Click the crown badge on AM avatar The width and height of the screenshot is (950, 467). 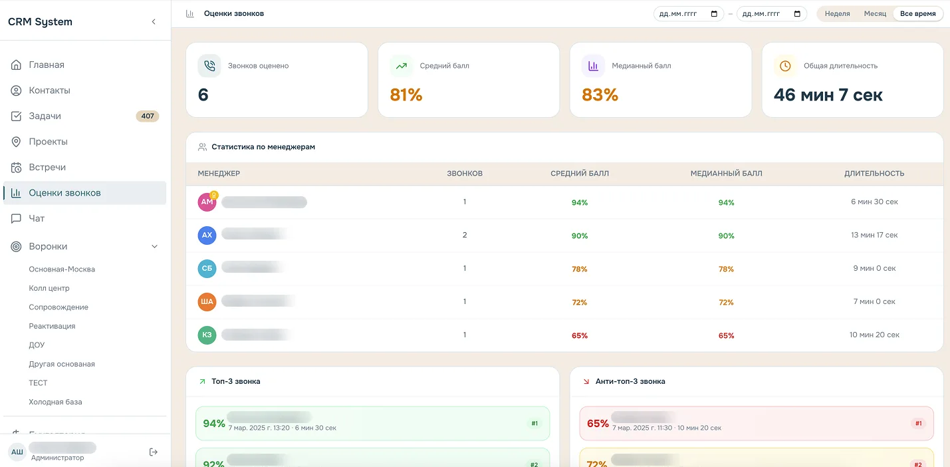coord(214,195)
